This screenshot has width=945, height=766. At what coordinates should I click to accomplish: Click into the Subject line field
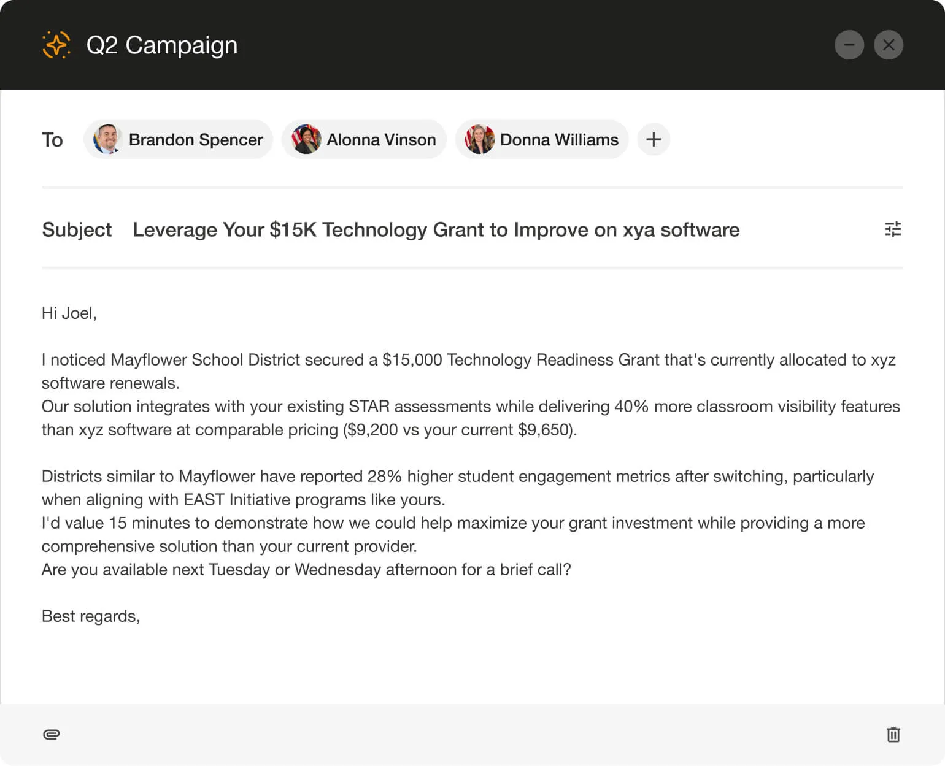[436, 229]
